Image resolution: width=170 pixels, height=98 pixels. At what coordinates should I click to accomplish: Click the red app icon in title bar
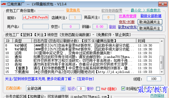(x=3, y=4)
